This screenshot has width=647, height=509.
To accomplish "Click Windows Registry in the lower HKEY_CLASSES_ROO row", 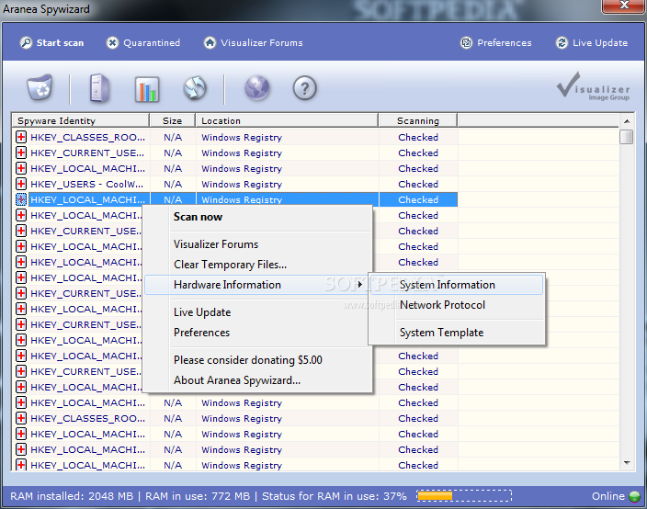I will (242, 418).
